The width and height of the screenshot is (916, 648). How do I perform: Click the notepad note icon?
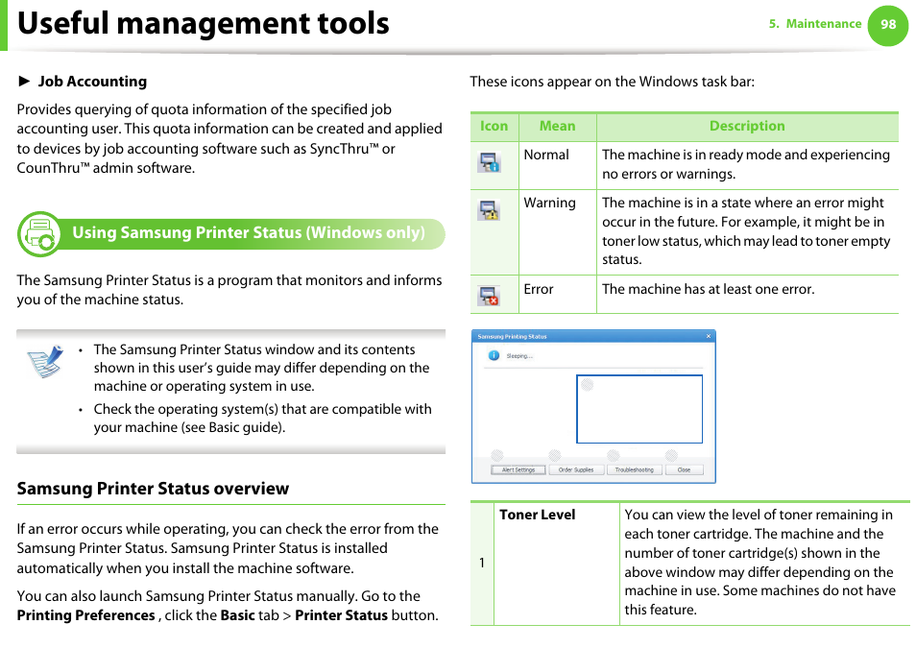click(x=45, y=362)
